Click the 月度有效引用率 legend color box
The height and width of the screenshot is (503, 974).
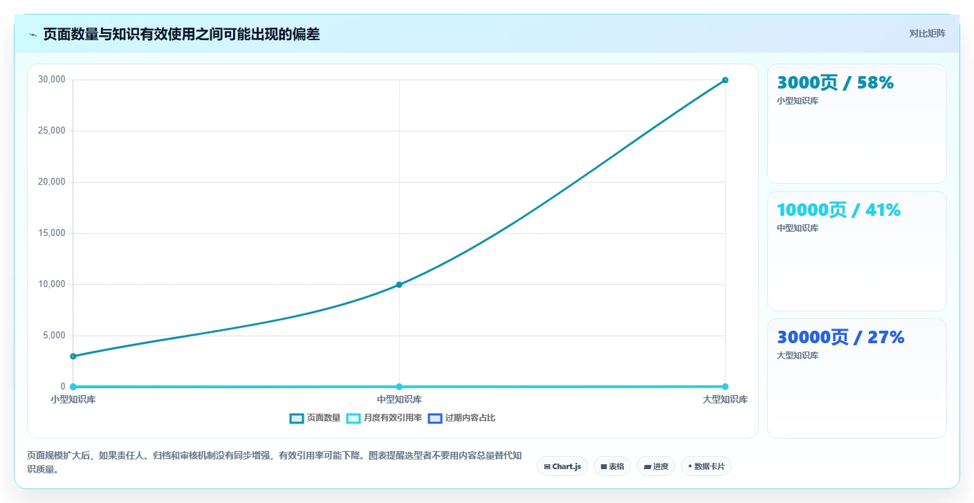click(353, 418)
